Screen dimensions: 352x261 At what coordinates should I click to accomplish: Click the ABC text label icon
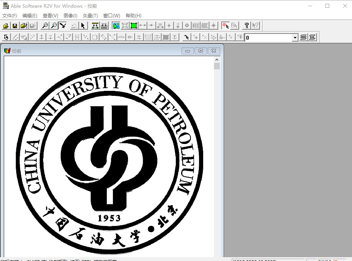pos(205,26)
